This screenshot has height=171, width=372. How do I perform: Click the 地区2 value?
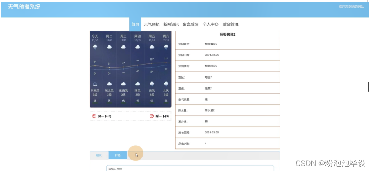[208, 77]
